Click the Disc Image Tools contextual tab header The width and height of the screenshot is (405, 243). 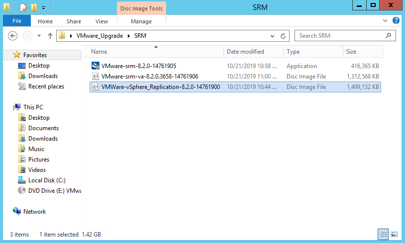click(141, 8)
